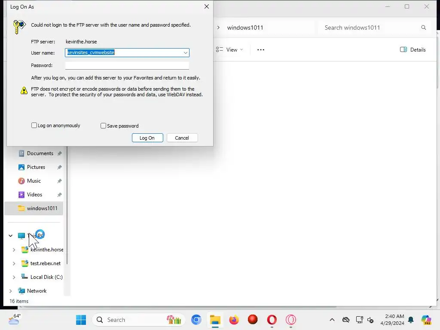Open the weather widget showing 64°
The image size is (440, 330).
15,320
